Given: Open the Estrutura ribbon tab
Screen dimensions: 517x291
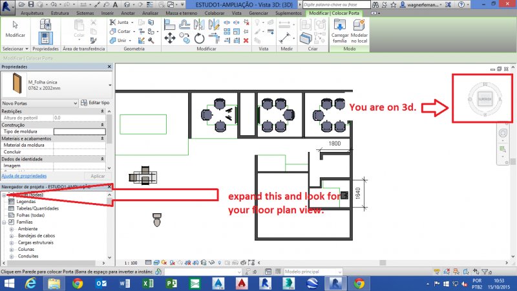Looking at the screenshot, I should pos(59,13).
